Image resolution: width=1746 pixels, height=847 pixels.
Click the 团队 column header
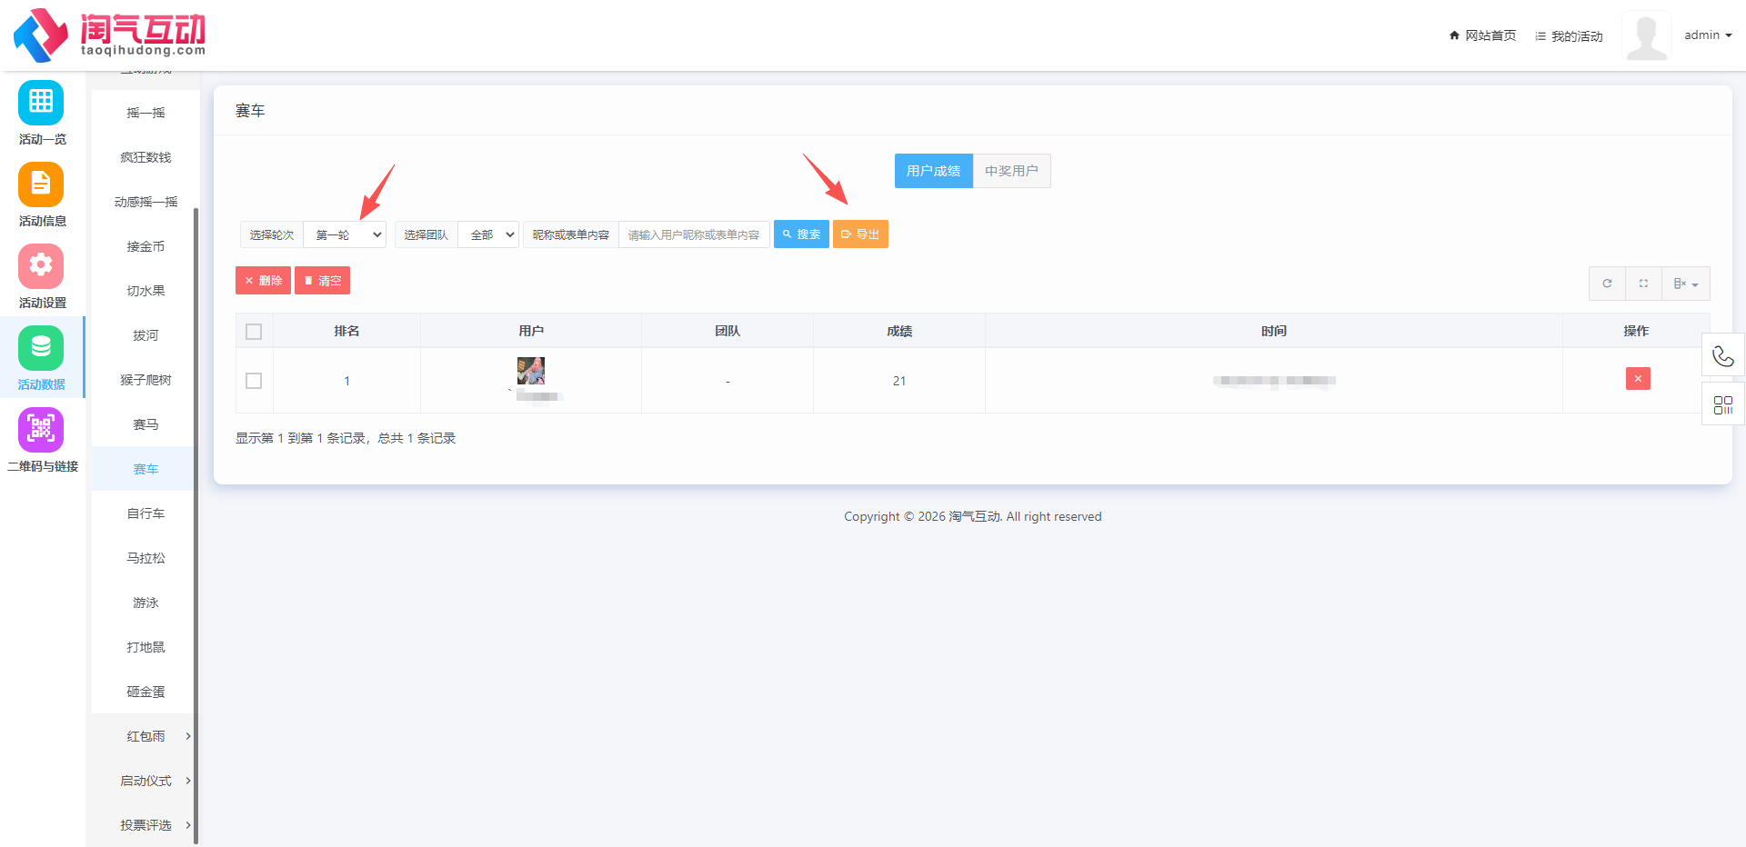tap(727, 331)
